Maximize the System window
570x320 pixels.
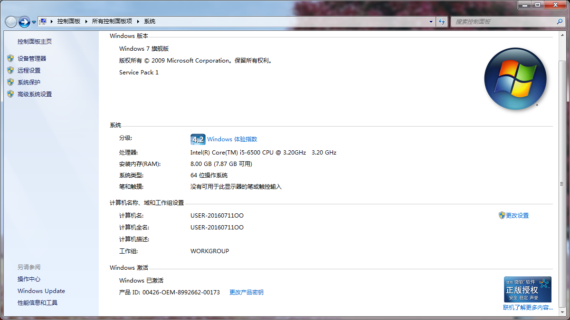pyautogui.click(x=537, y=4)
